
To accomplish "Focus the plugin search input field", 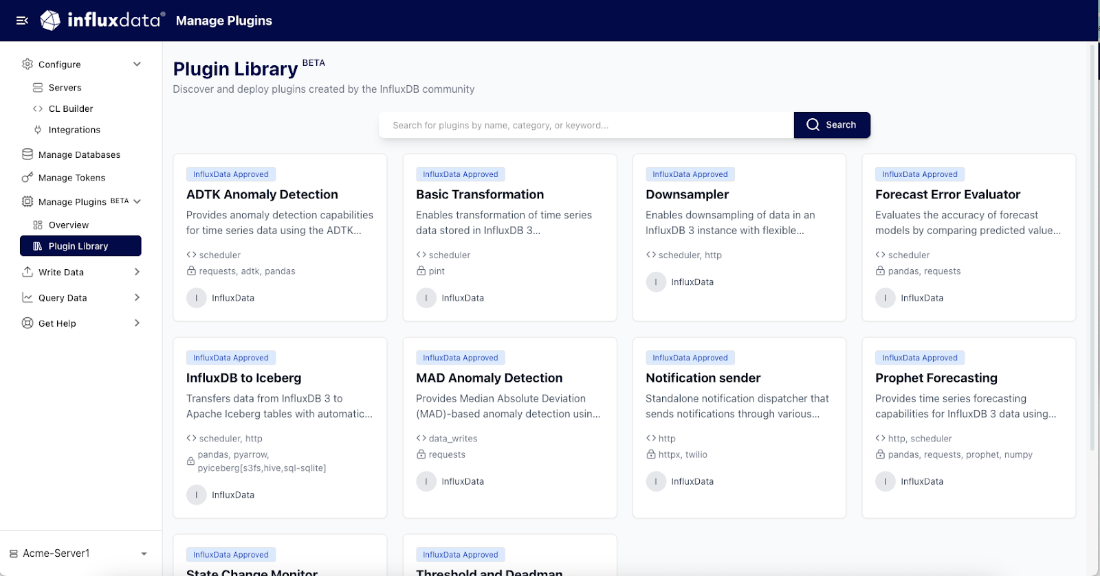I will point(586,125).
